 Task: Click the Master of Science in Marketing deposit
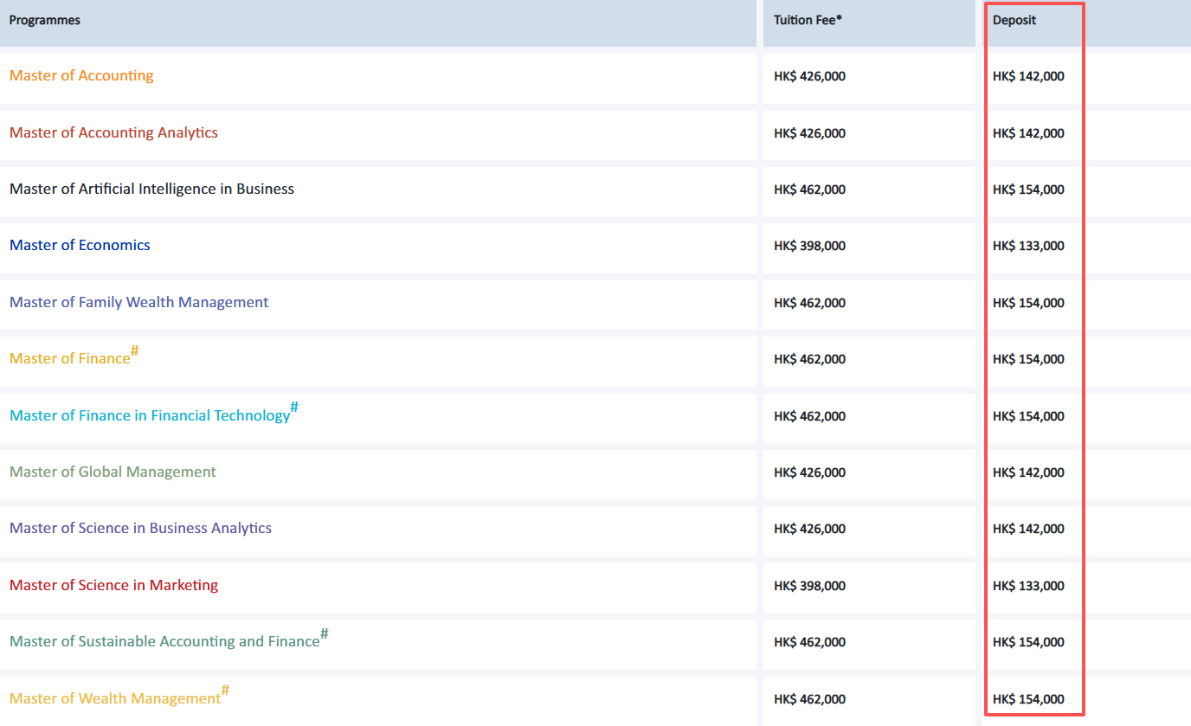pyautogui.click(x=1028, y=587)
